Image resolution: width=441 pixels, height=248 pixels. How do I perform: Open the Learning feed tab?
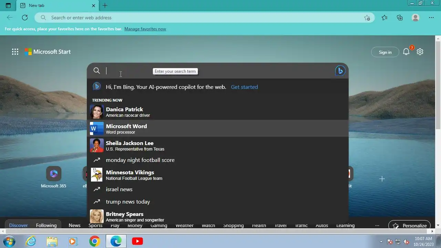(345, 226)
